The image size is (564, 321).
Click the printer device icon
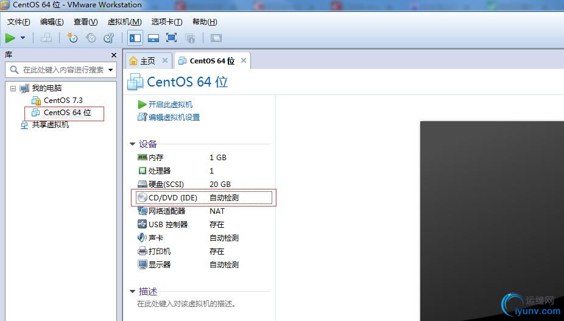pyautogui.click(x=143, y=251)
